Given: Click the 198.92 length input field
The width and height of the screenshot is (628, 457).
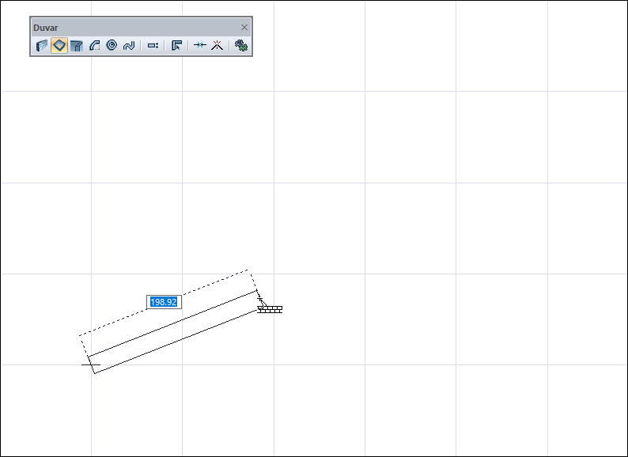Looking at the screenshot, I should point(164,302).
